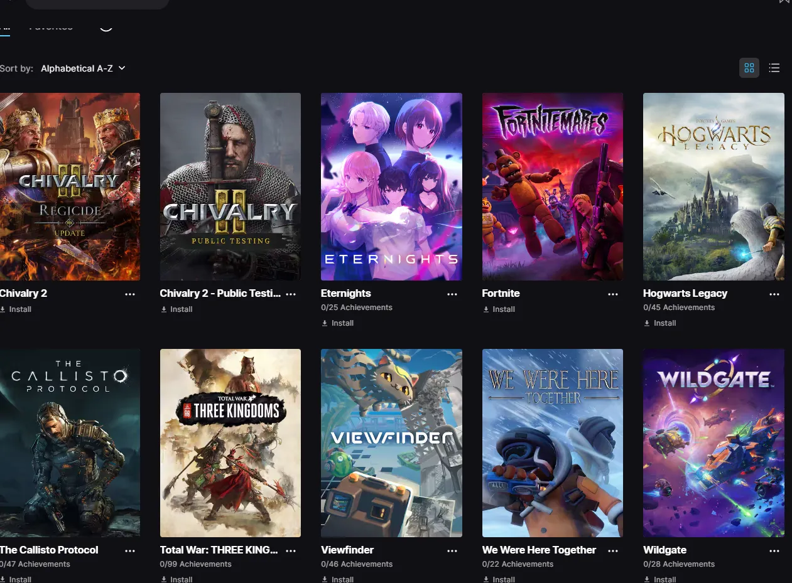Click the Favorites tab
This screenshot has width=792, height=583.
(x=51, y=26)
